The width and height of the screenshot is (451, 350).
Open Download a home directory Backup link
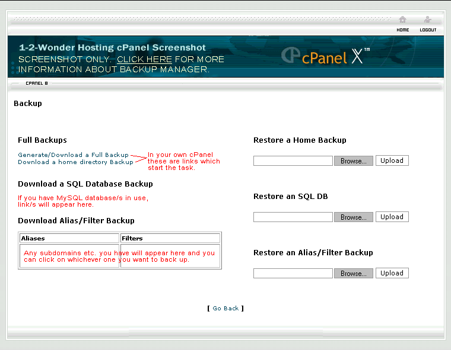pos(75,162)
